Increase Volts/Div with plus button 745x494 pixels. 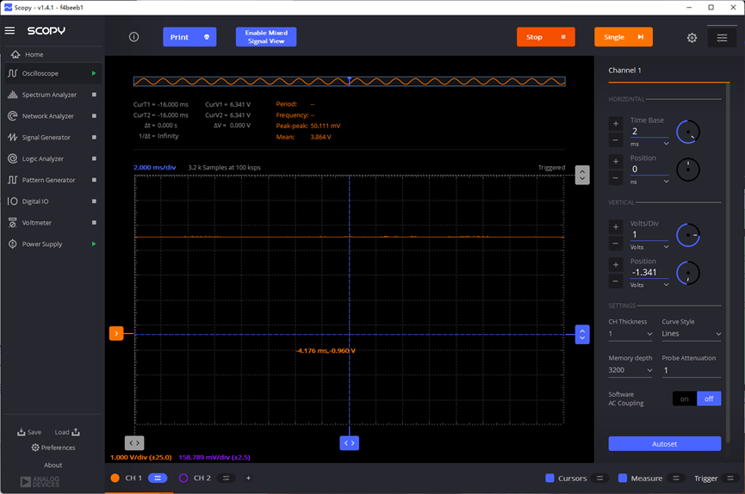(x=615, y=227)
